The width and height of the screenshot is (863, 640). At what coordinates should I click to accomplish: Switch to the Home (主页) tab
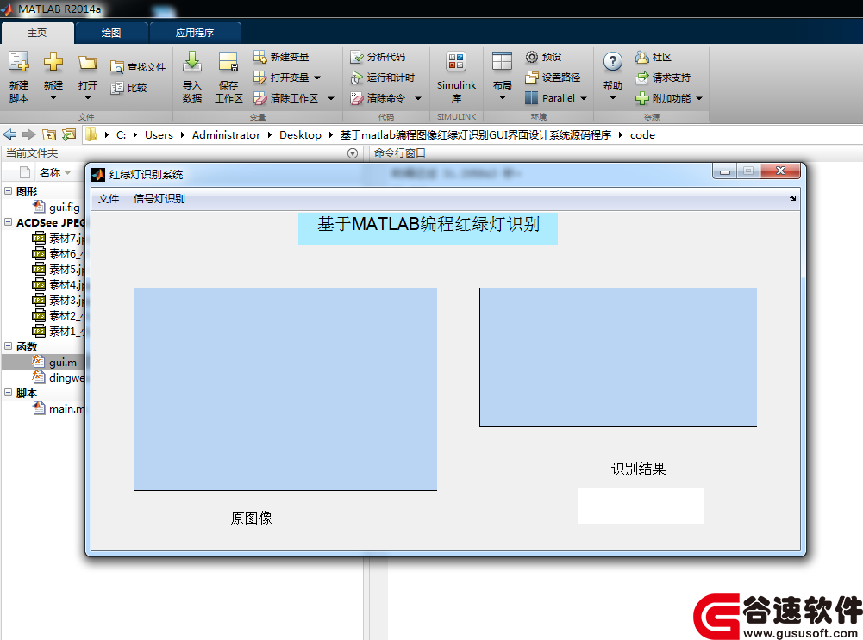coord(37,33)
